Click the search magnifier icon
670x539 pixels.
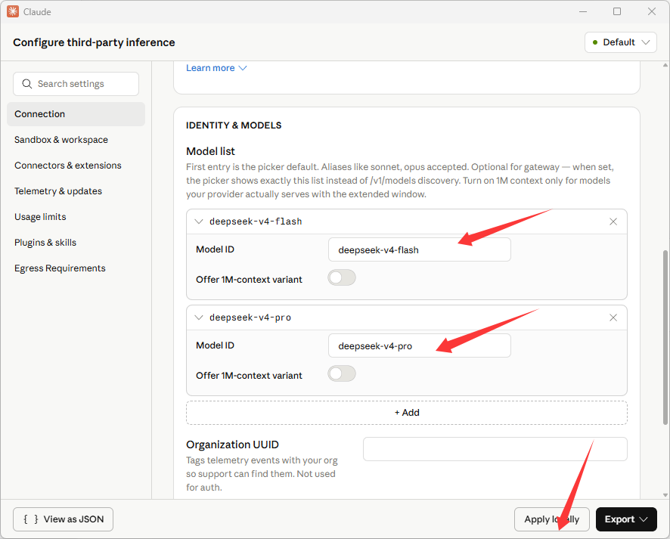[27, 84]
